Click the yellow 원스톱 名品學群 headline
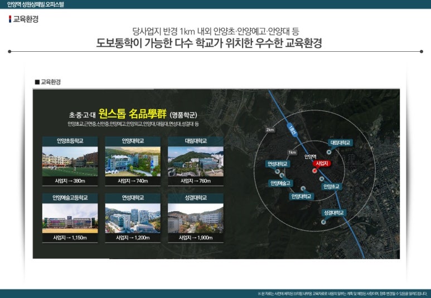431x298 pixels. (133, 113)
